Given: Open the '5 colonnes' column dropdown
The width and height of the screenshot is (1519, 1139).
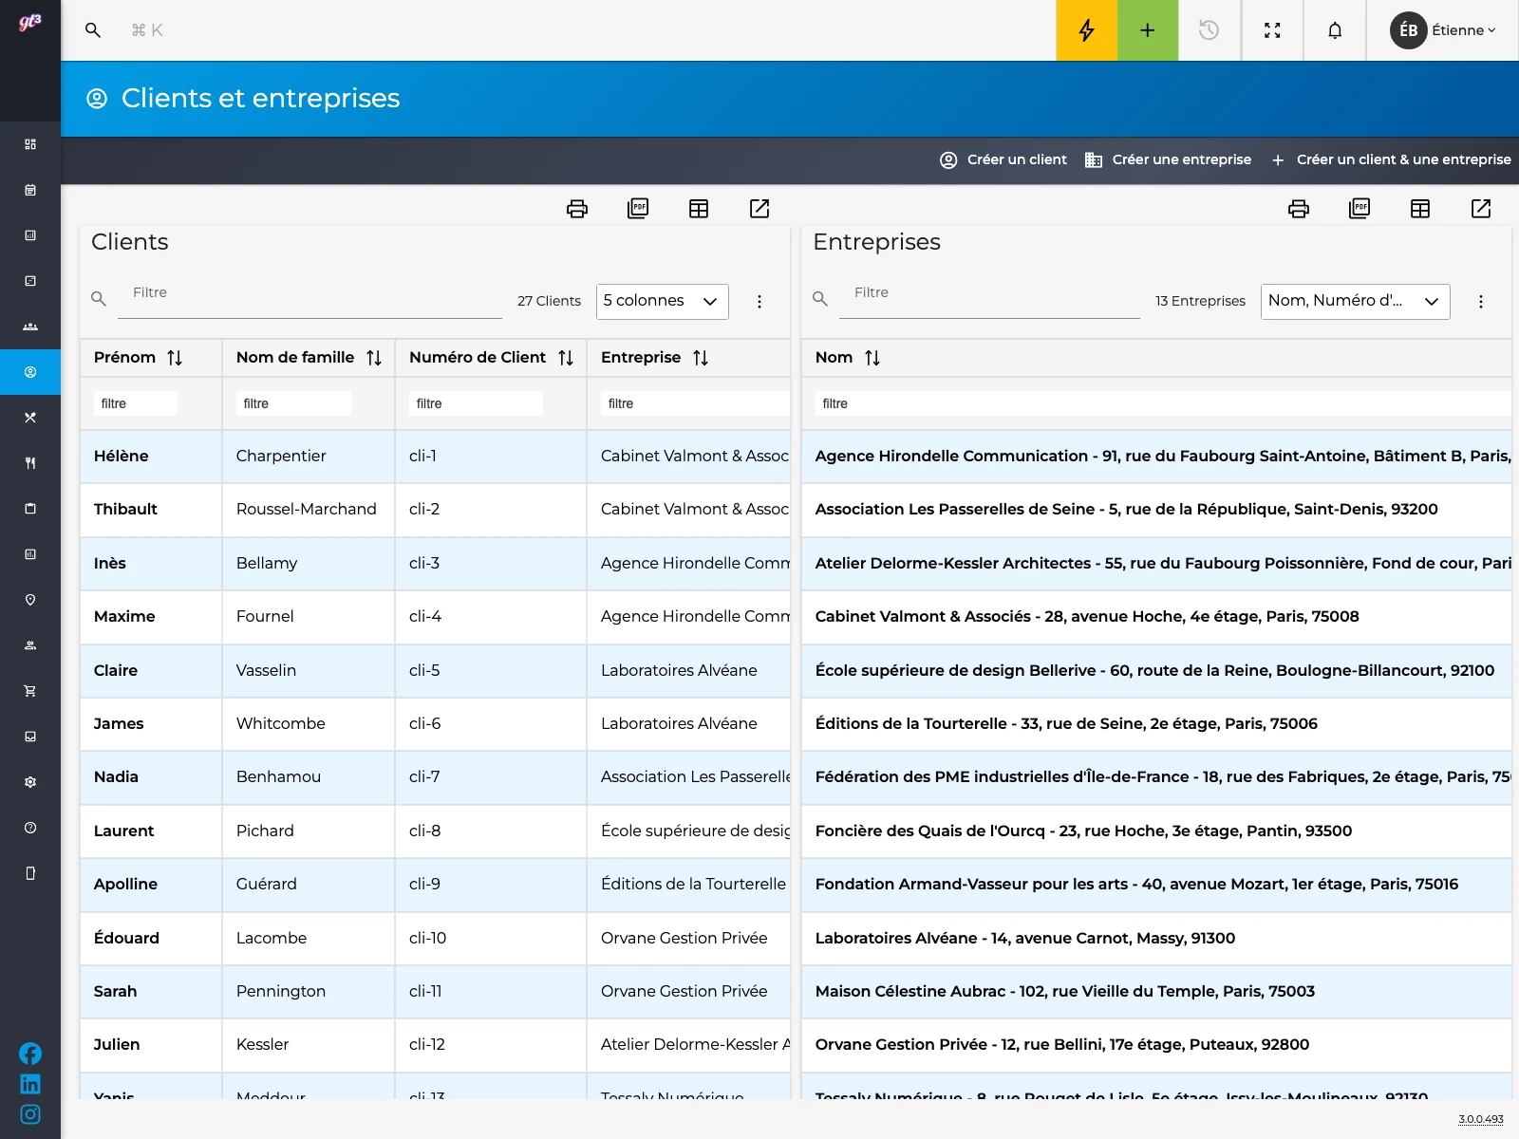Looking at the screenshot, I should pos(663,301).
